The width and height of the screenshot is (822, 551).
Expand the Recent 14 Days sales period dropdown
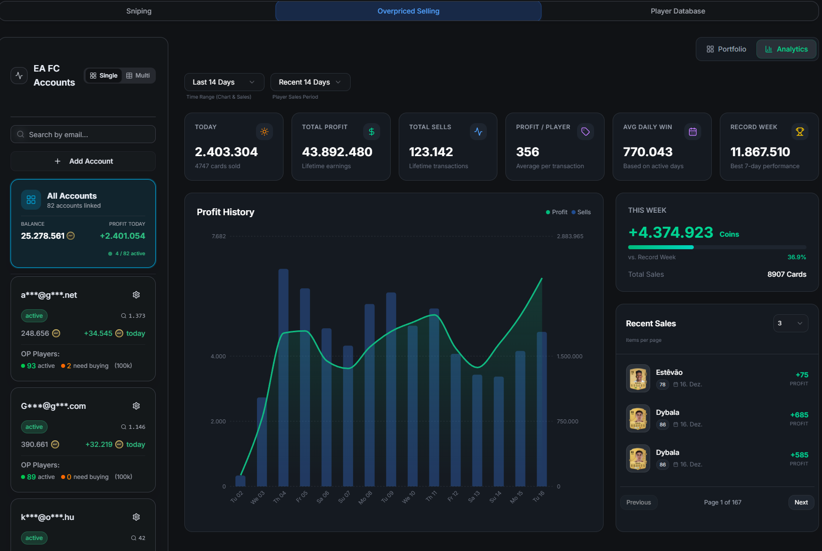point(310,82)
